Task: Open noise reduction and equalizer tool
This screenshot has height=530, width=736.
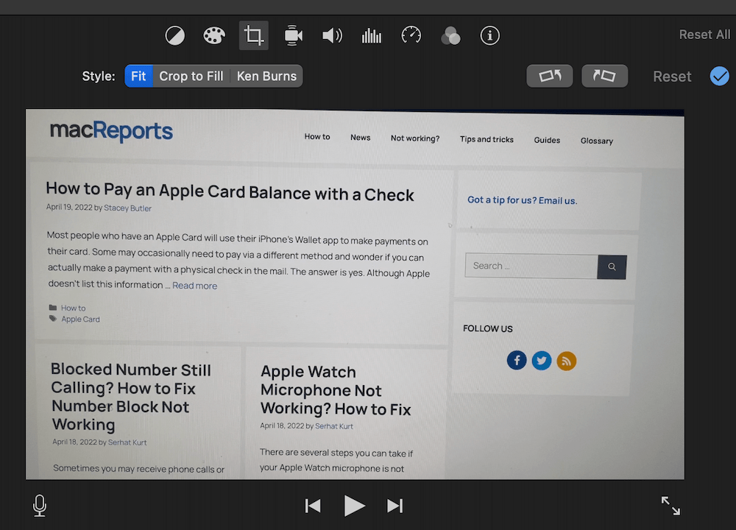Action: [371, 35]
